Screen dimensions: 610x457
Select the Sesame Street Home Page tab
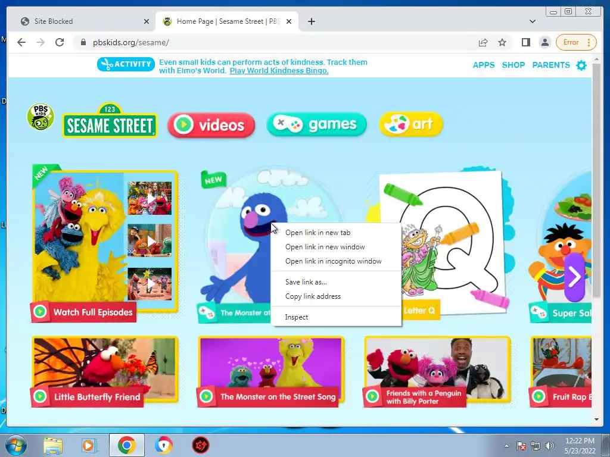tap(227, 21)
